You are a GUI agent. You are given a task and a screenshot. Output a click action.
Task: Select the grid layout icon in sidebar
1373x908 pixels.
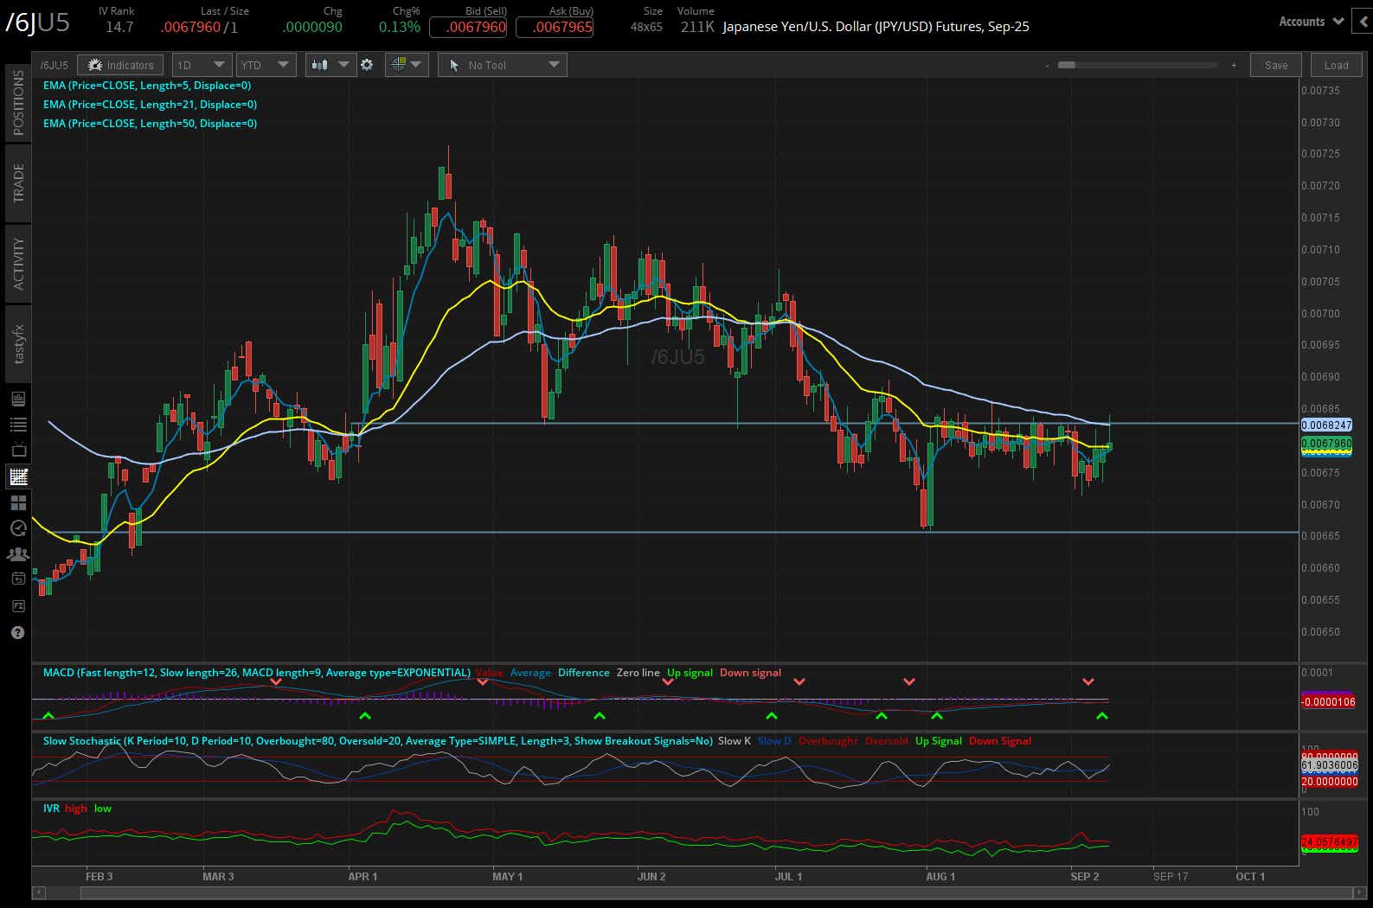point(18,502)
